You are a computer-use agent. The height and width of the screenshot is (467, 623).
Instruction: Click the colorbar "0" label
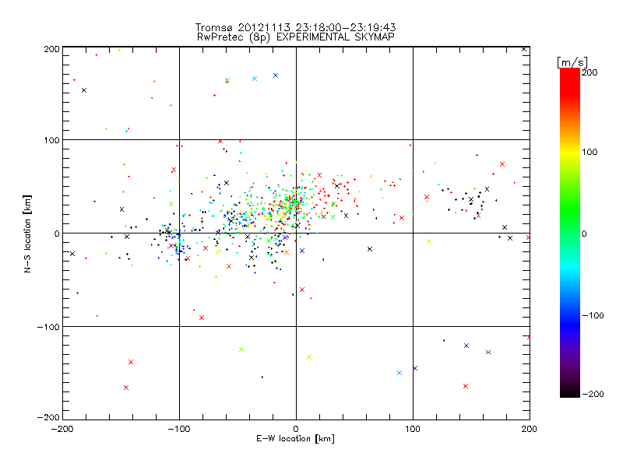coord(584,233)
